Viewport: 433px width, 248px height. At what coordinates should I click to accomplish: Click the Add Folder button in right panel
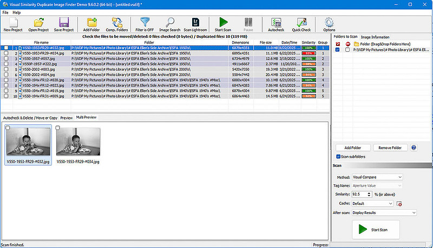(x=353, y=148)
